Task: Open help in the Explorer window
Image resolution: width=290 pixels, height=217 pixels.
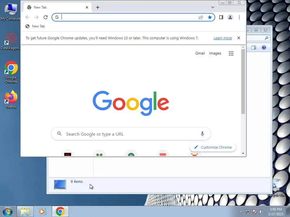Action: [264, 47]
